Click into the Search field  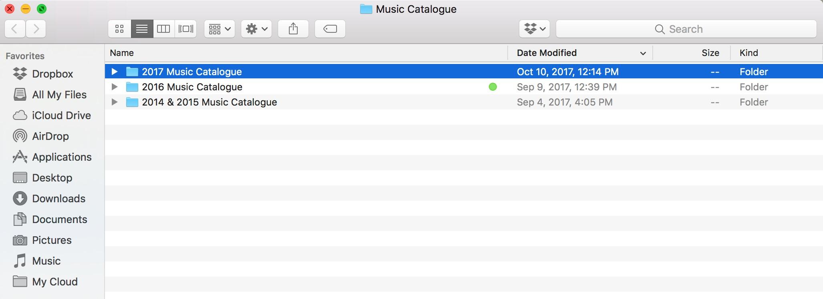(686, 29)
